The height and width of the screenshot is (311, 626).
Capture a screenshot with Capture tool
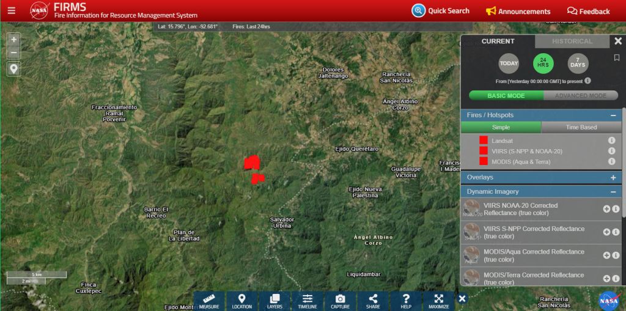point(341,301)
